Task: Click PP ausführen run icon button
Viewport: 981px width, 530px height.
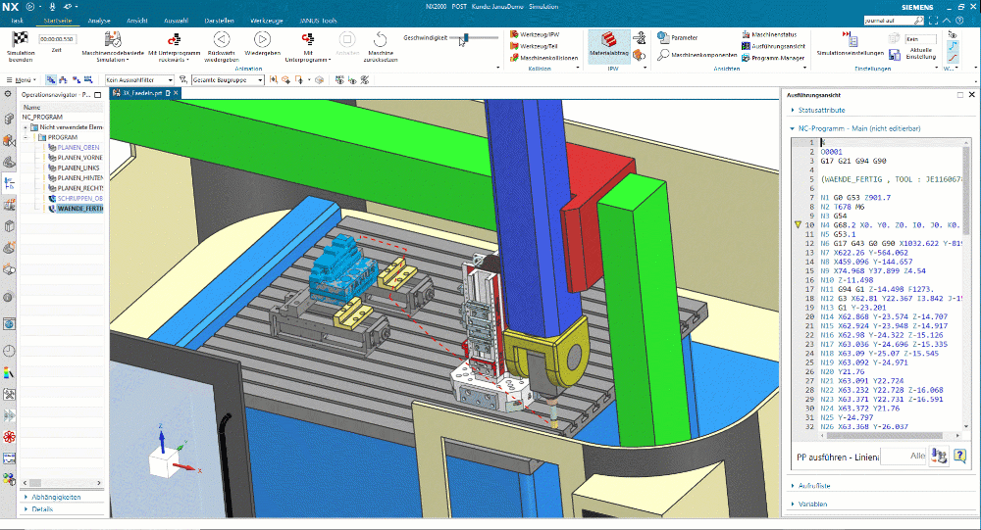Action: pyautogui.click(x=939, y=457)
